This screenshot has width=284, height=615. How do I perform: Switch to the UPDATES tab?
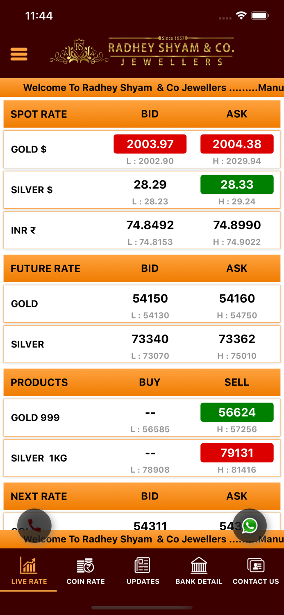(142, 581)
